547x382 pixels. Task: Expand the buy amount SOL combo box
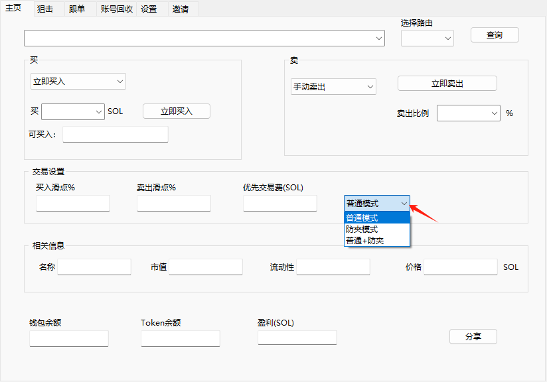coord(73,111)
